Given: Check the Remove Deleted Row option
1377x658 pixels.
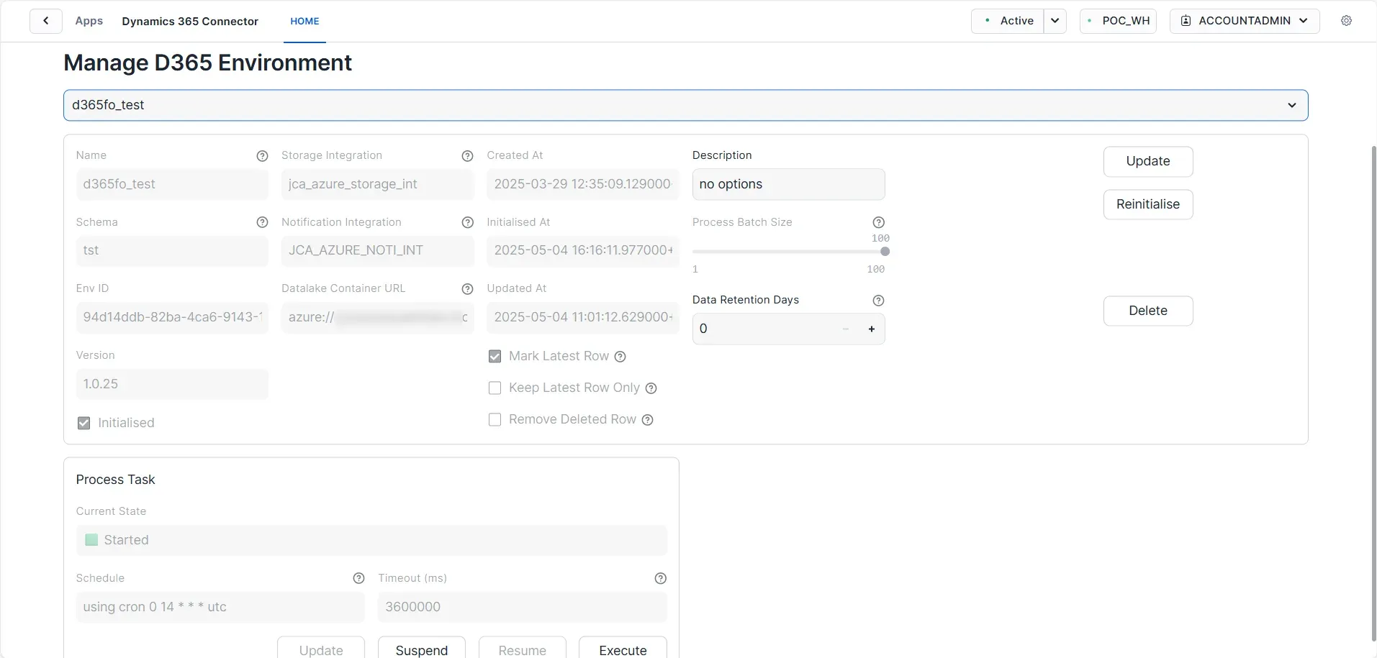Looking at the screenshot, I should click(x=495, y=419).
